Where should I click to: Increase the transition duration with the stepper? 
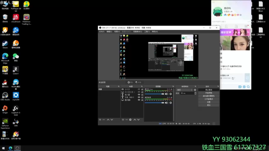tap(195, 93)
